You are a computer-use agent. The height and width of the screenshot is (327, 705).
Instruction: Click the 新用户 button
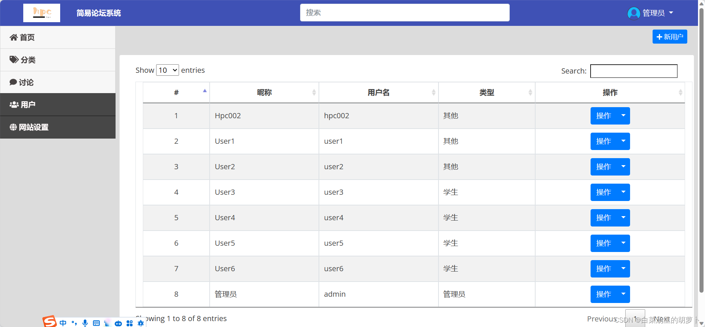pos(670,37)
